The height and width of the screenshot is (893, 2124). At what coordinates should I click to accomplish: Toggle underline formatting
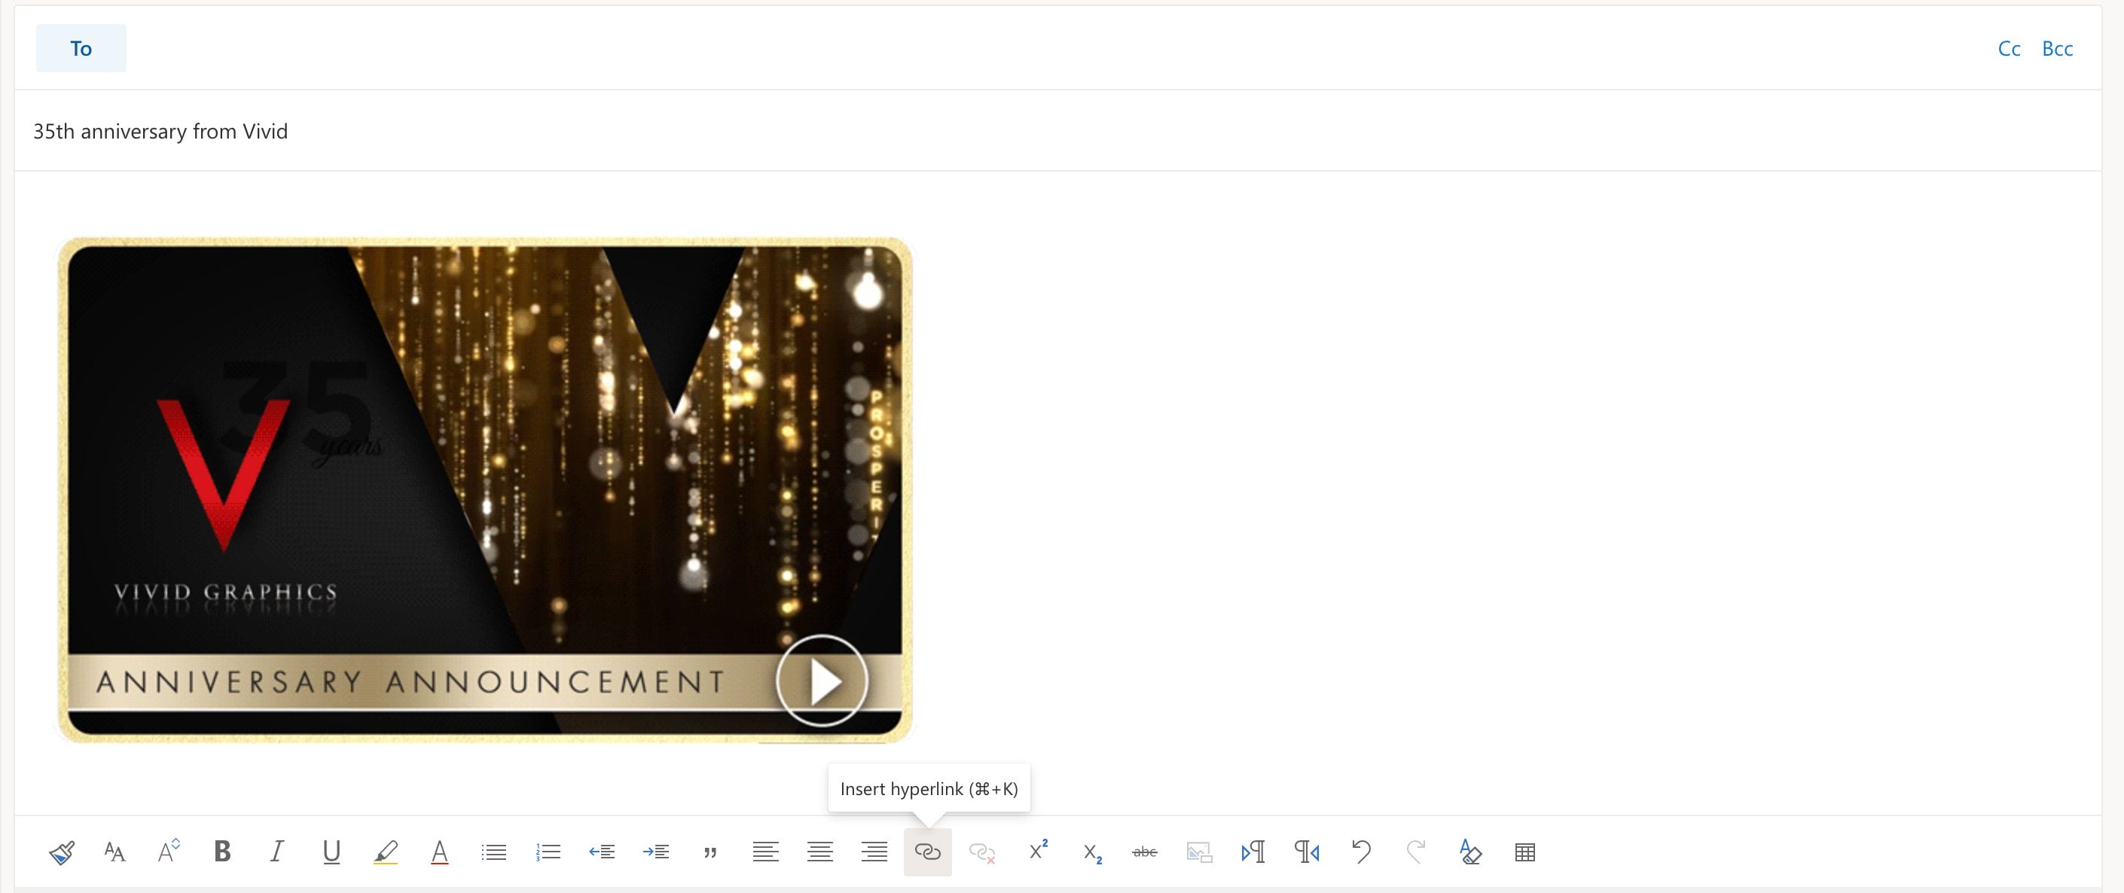pos(331,852)
